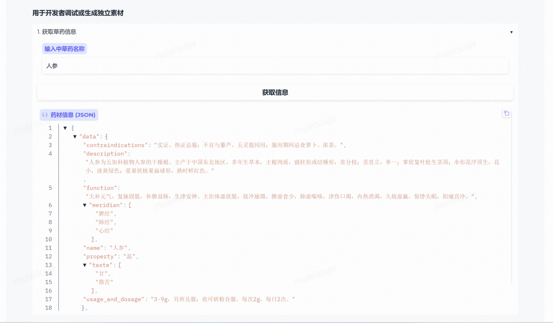Click the 输入中草药名称 label
This screenshot has width=553, height=323.
point(65,49)
